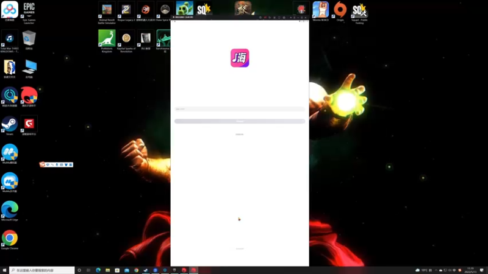The height and width of the screenshot is (274, 488).
Task: Click the pink music app logo
Action: [240, 58]
